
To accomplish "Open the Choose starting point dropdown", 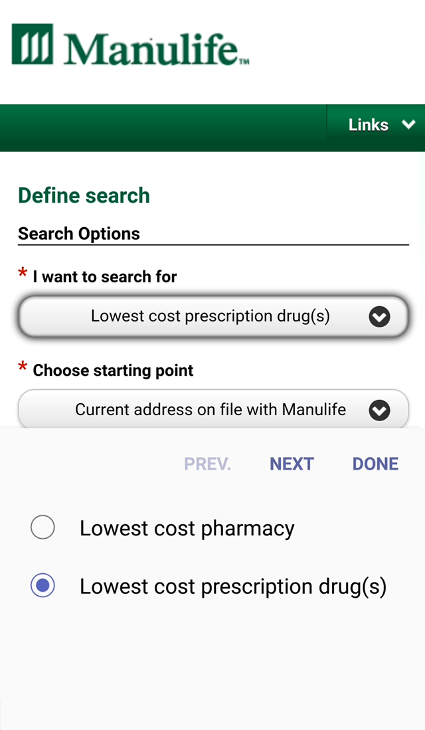I will [212, 410].
